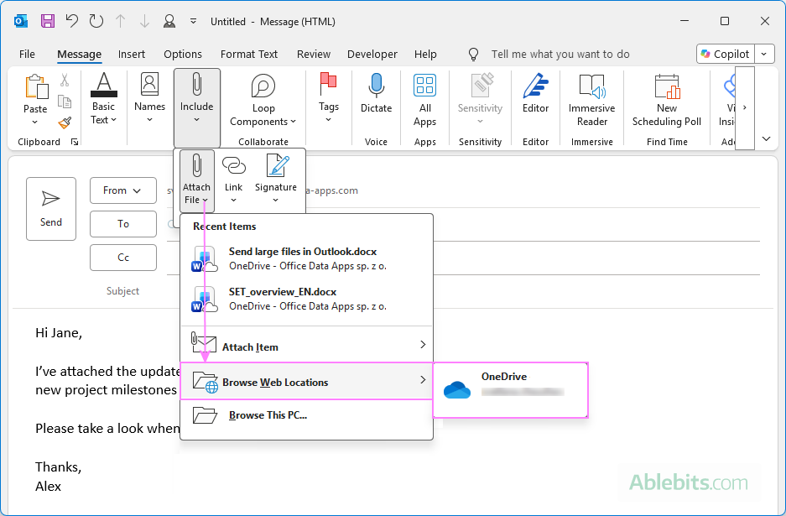Screen dimensions: 786x516
Task: Click the person icon in the quick access toolbar
Action: (169, 21)
